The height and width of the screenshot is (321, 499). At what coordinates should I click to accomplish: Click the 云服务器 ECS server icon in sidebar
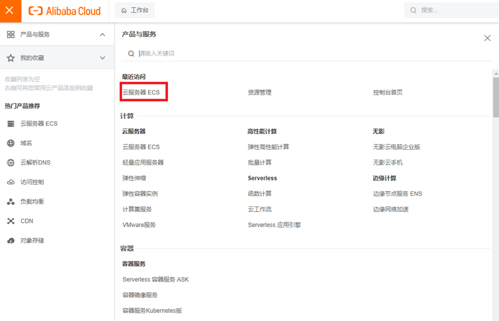click(x=11, y=124)
